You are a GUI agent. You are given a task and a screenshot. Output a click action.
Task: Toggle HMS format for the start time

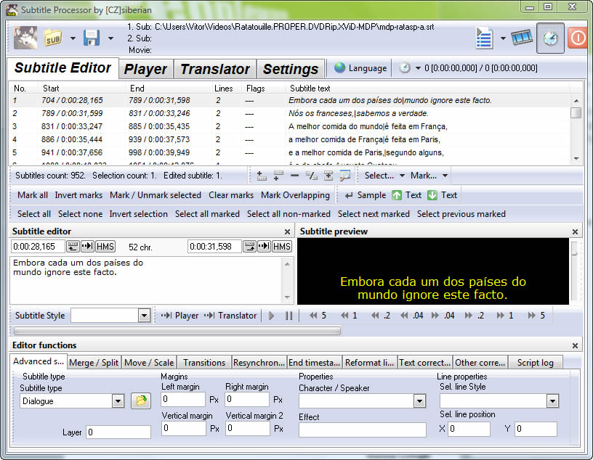pyautogui.click(x=105, y=247)
